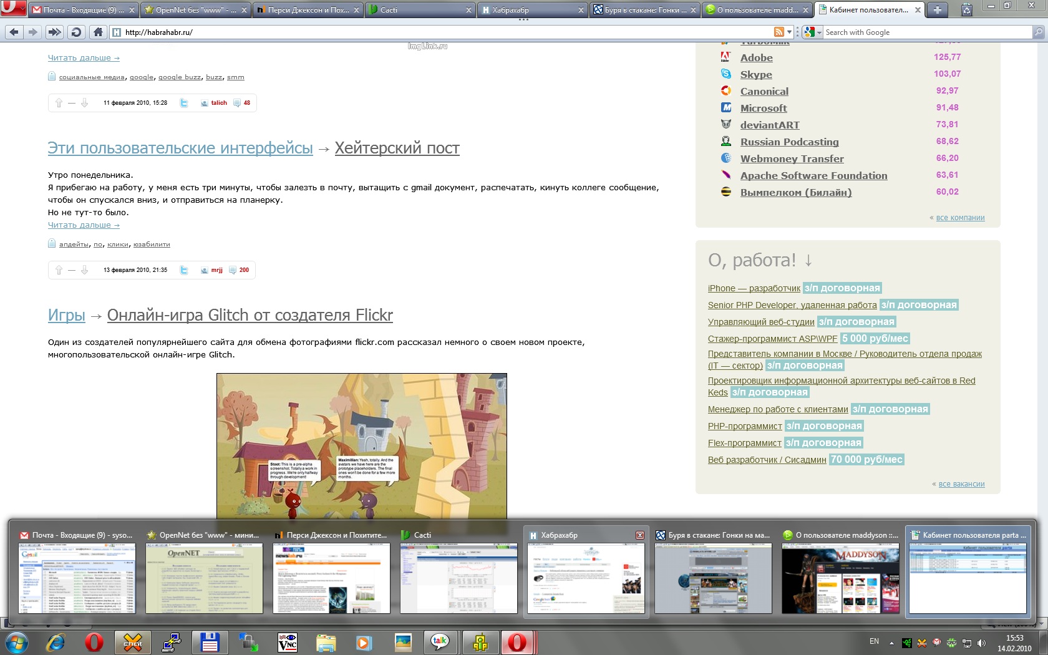Open the VNC viewer taskbar icon
Viewport: 1048px width, 655px height.
(x=288, y=642)
